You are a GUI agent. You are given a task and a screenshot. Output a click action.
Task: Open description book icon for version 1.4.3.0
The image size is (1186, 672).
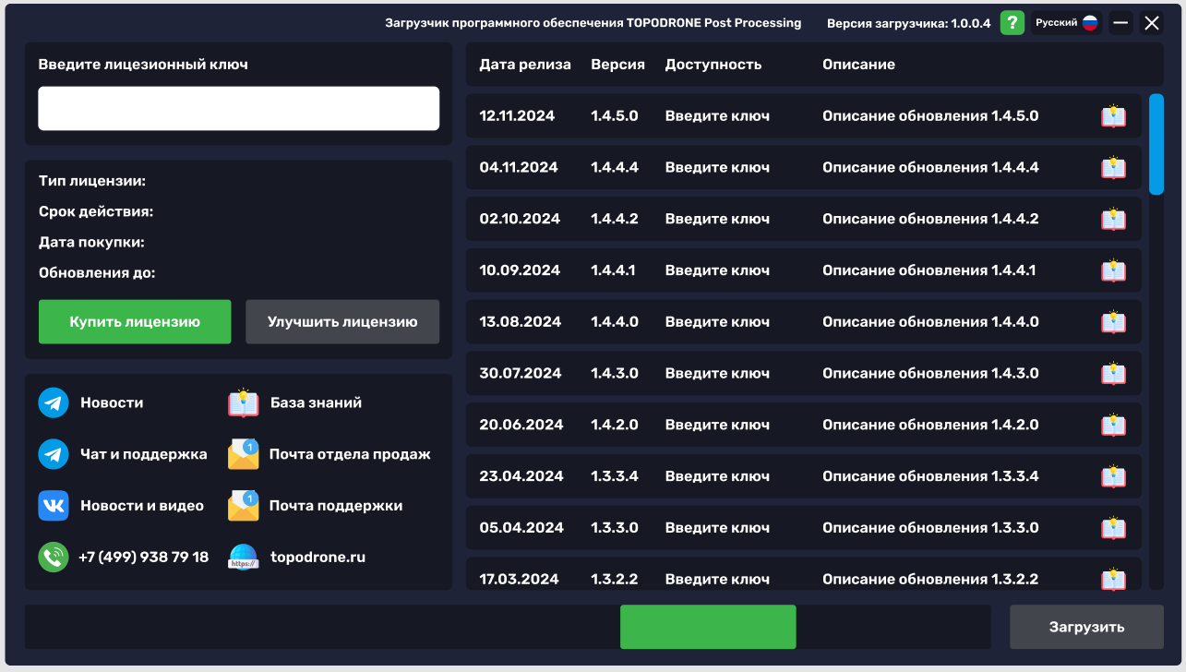coord(1113,374)
